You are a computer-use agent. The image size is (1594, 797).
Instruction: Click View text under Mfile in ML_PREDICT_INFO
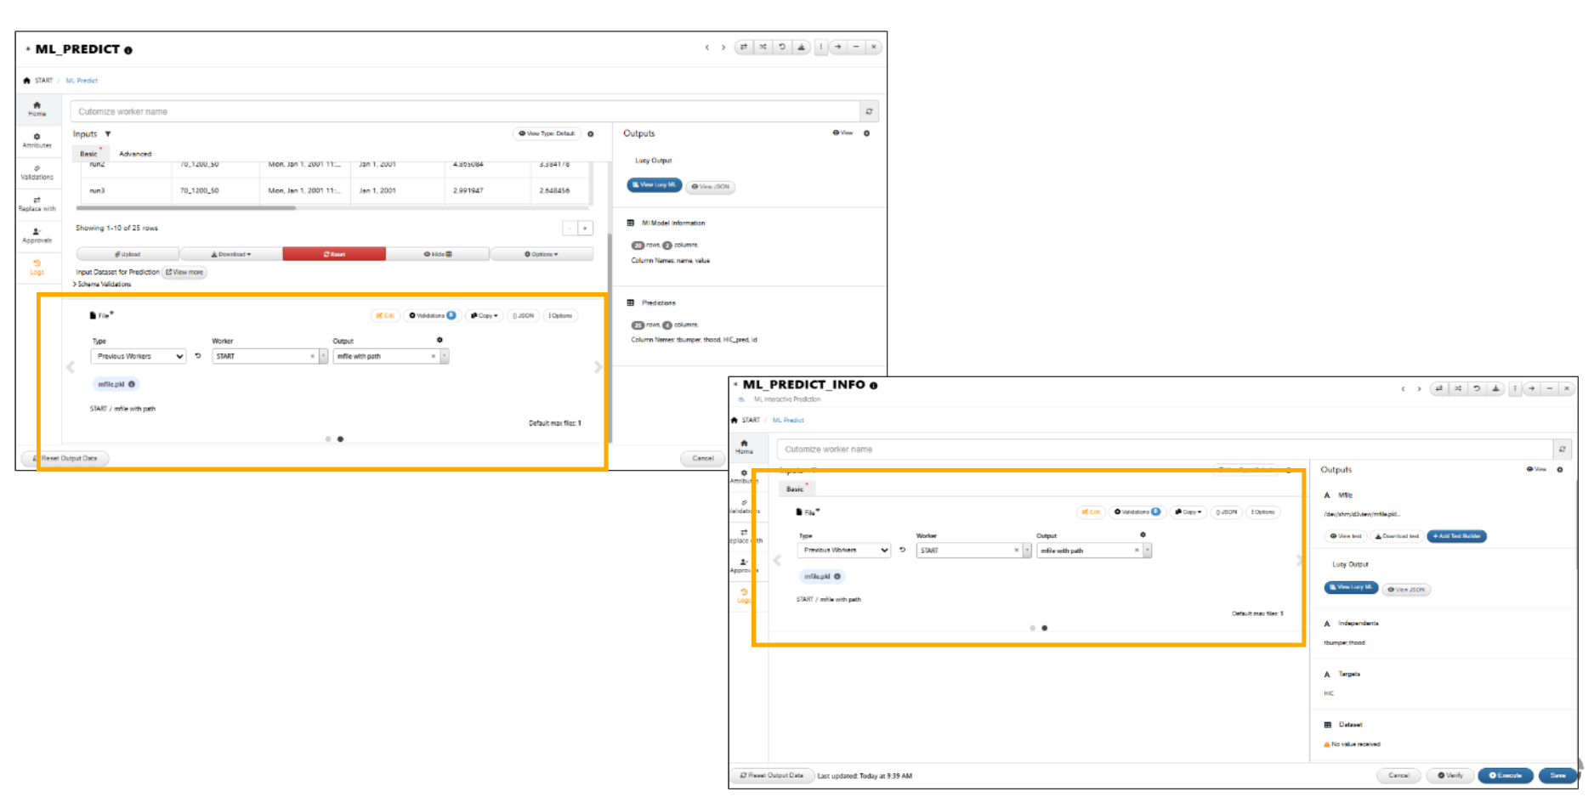coord(1346,536)
